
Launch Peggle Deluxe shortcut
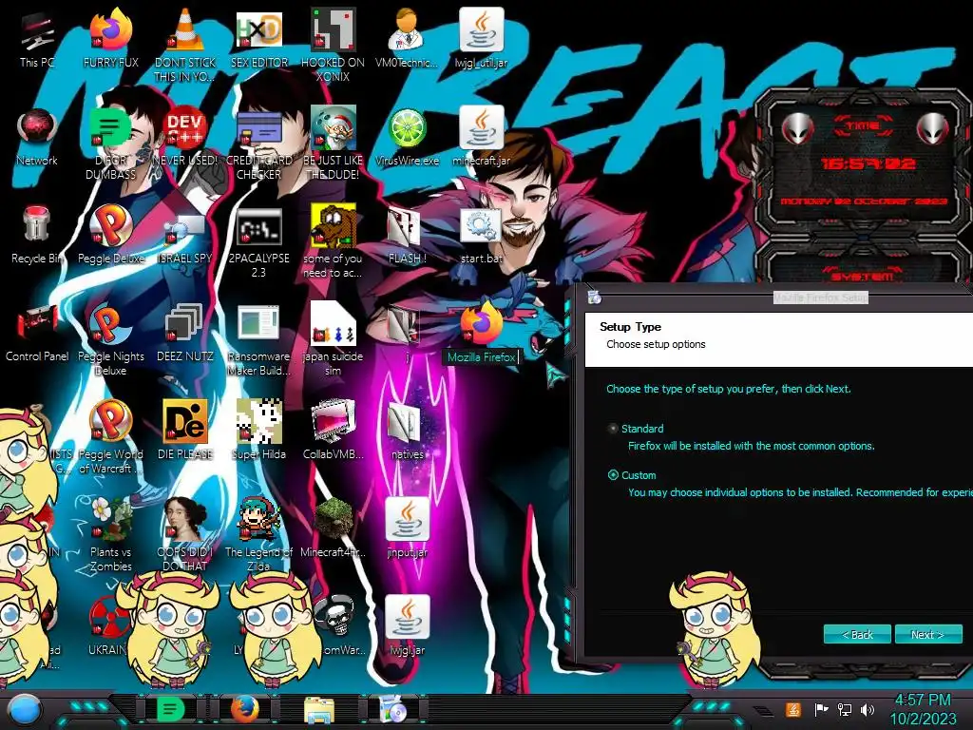click(111, 226)
